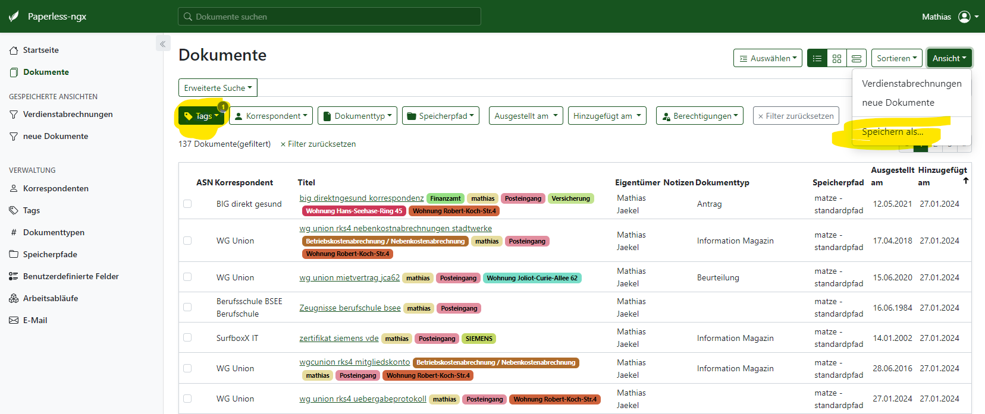
Task: Select checkbox for rks4 uebergabeprotokoll row
Action: (x=187, y=399)
